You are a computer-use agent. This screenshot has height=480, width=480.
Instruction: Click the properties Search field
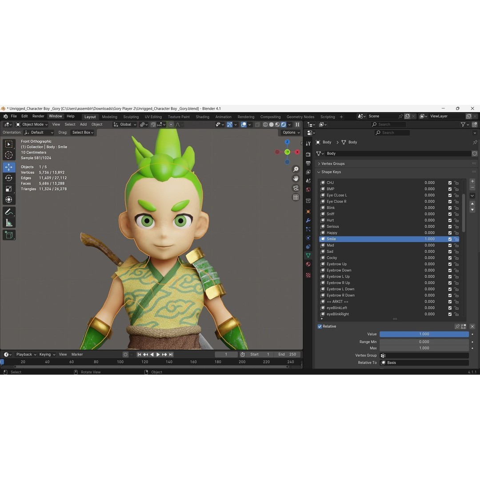[392, 133]
